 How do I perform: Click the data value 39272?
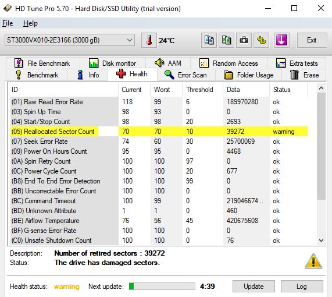point(235,132)
